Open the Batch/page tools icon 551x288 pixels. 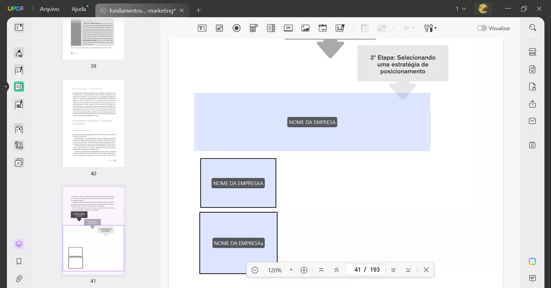pyautogui.click(x=19, y=162)
